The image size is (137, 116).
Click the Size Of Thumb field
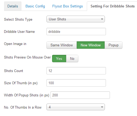76,83
